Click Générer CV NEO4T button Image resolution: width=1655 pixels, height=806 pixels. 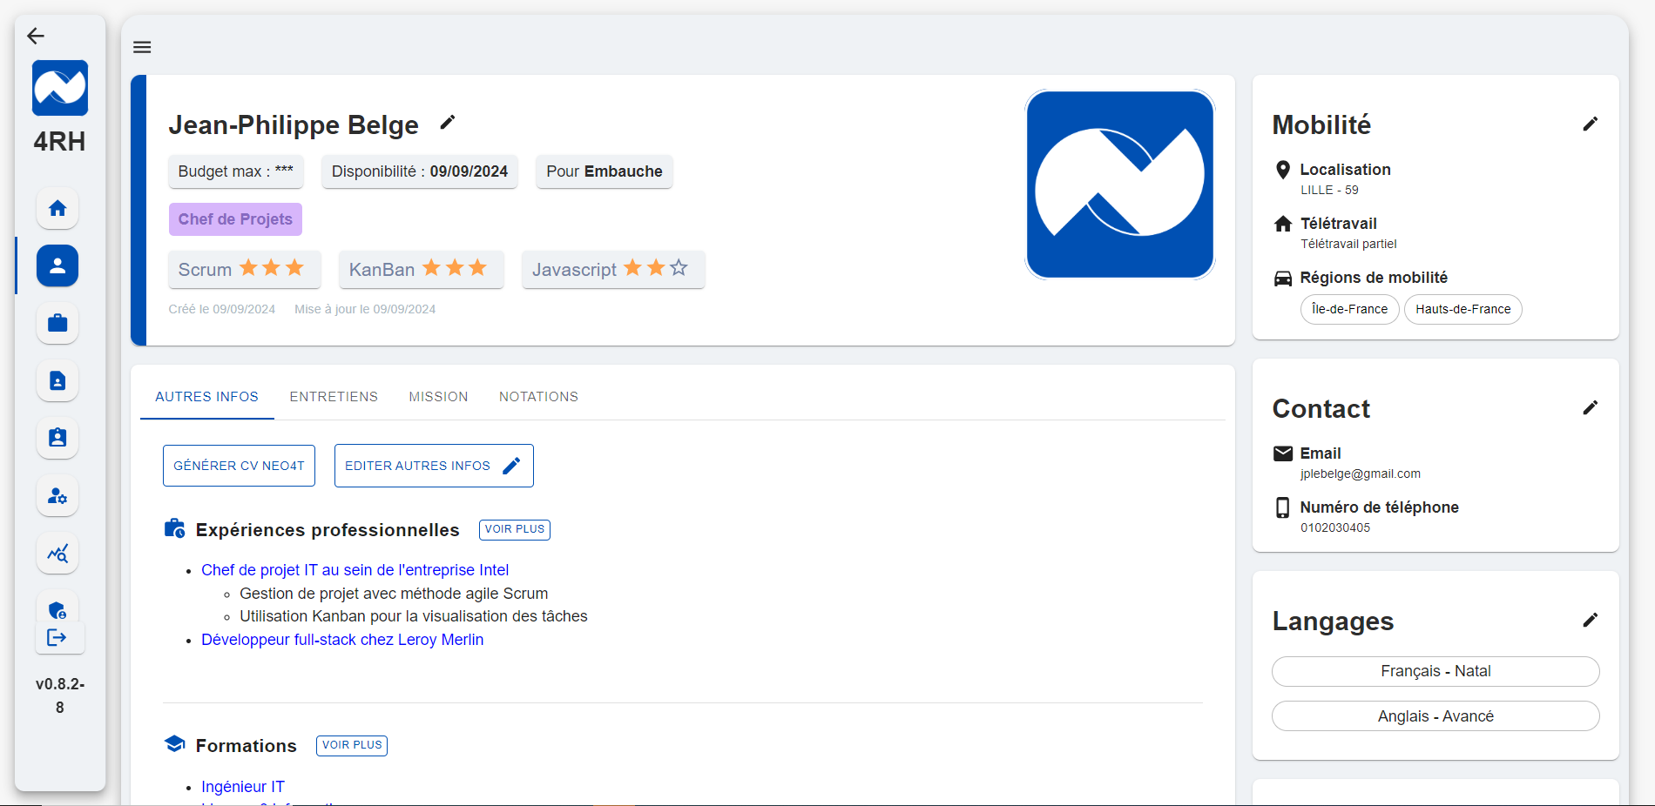[x=239, y=466]
